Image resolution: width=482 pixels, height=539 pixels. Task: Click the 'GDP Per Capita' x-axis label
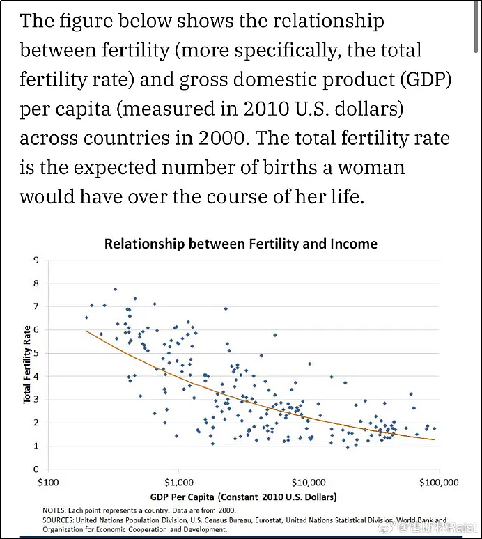pyautogui.click(x=243, y=497)
